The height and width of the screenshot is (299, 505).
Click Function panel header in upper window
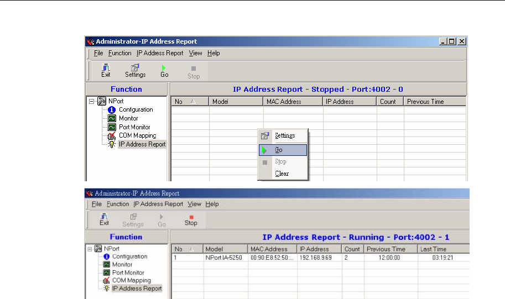(126, 89)
